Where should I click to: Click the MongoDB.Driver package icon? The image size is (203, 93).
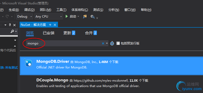(29, 63)
